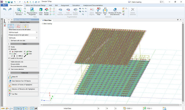Click the large redo arrow in ribbon
185x110 pixels.
(x=10, y=10)
